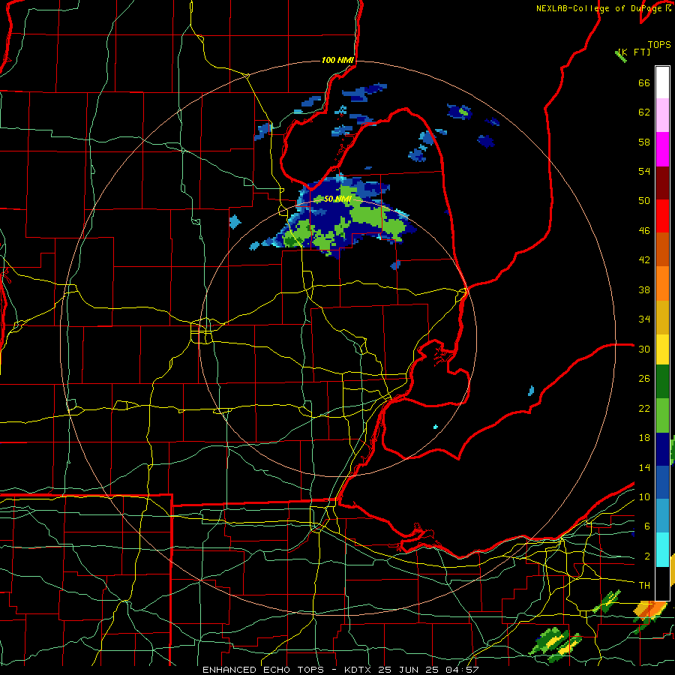Click the bright orange legend swatch
The width and height of the screenshot is (675, 675).
pos(662,283)
